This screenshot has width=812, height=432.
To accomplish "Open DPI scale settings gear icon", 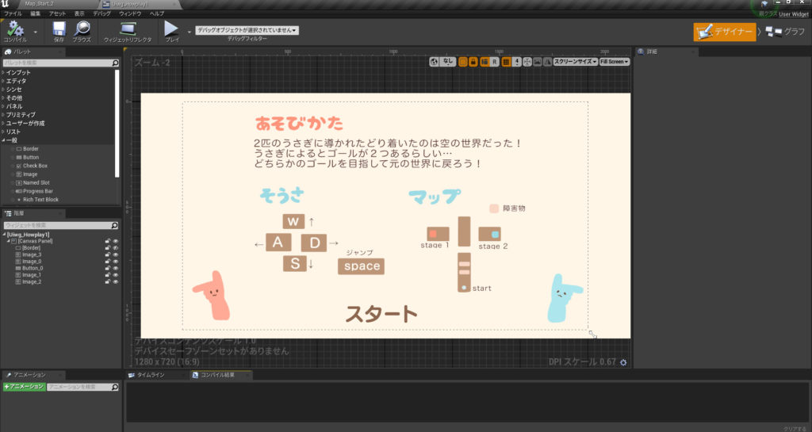I will (x=623, y=362).
